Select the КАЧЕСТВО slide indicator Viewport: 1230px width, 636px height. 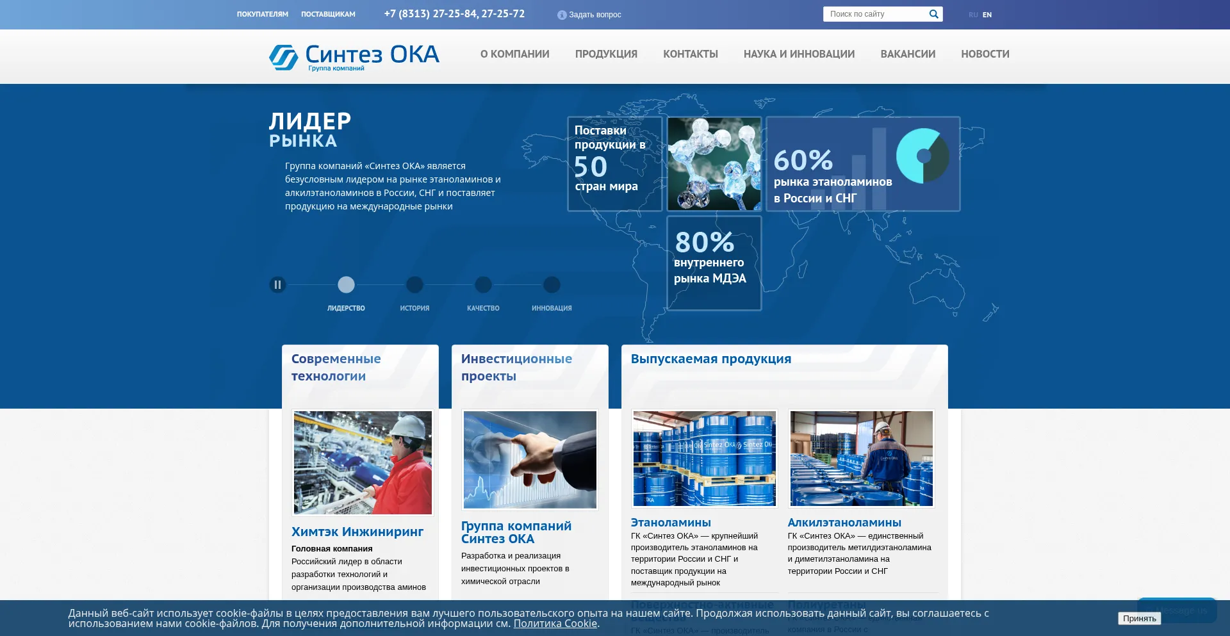tap(483, 284)
